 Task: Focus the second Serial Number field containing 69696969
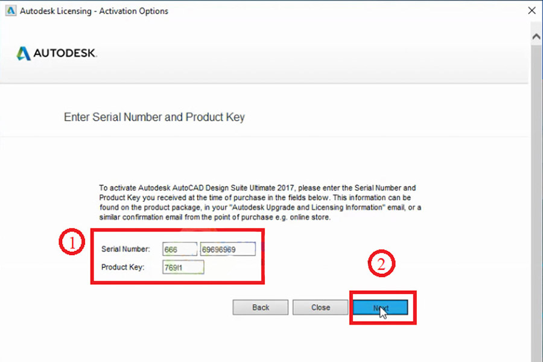click(x=228, y=249)
